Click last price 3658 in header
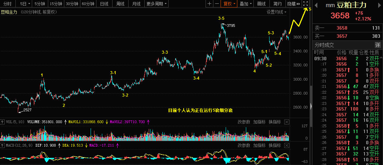This screenshot has width=383, height=165. pyautogui.click(x=340, y=16)
